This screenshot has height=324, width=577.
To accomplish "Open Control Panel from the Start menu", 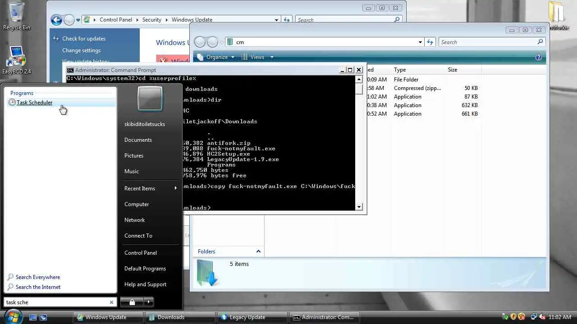I will [141, 253].
